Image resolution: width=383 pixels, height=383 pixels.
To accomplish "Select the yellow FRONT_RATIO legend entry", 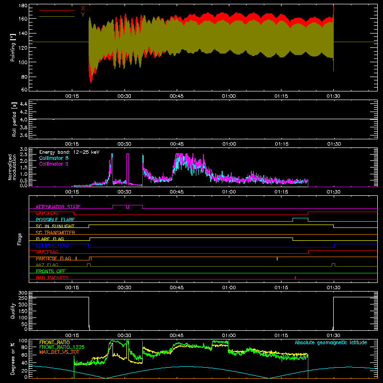I will (x=55, y=342).
